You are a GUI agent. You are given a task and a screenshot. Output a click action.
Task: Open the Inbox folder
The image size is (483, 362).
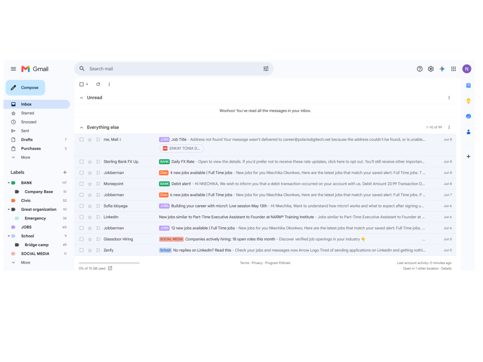pos(37,104)
